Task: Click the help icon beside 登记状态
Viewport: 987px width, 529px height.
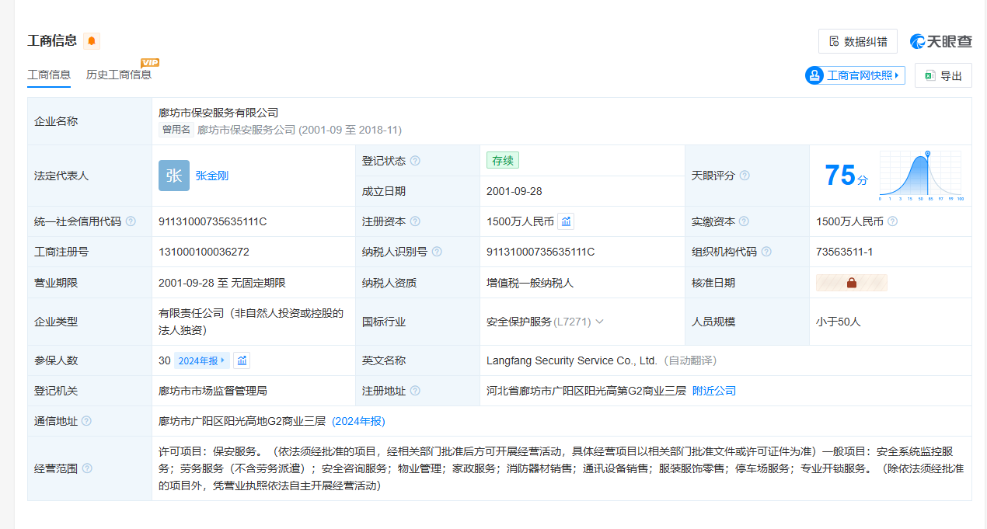Action: (x=415, y=161)
